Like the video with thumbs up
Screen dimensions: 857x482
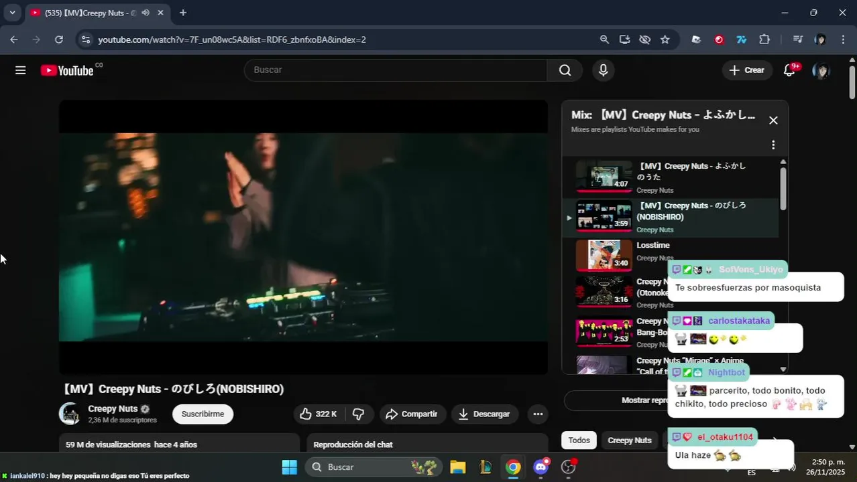coord(319,414)
